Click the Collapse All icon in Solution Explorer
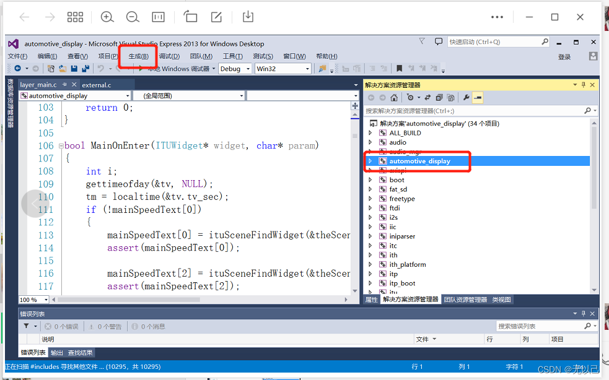 click(x=439, y=98)
